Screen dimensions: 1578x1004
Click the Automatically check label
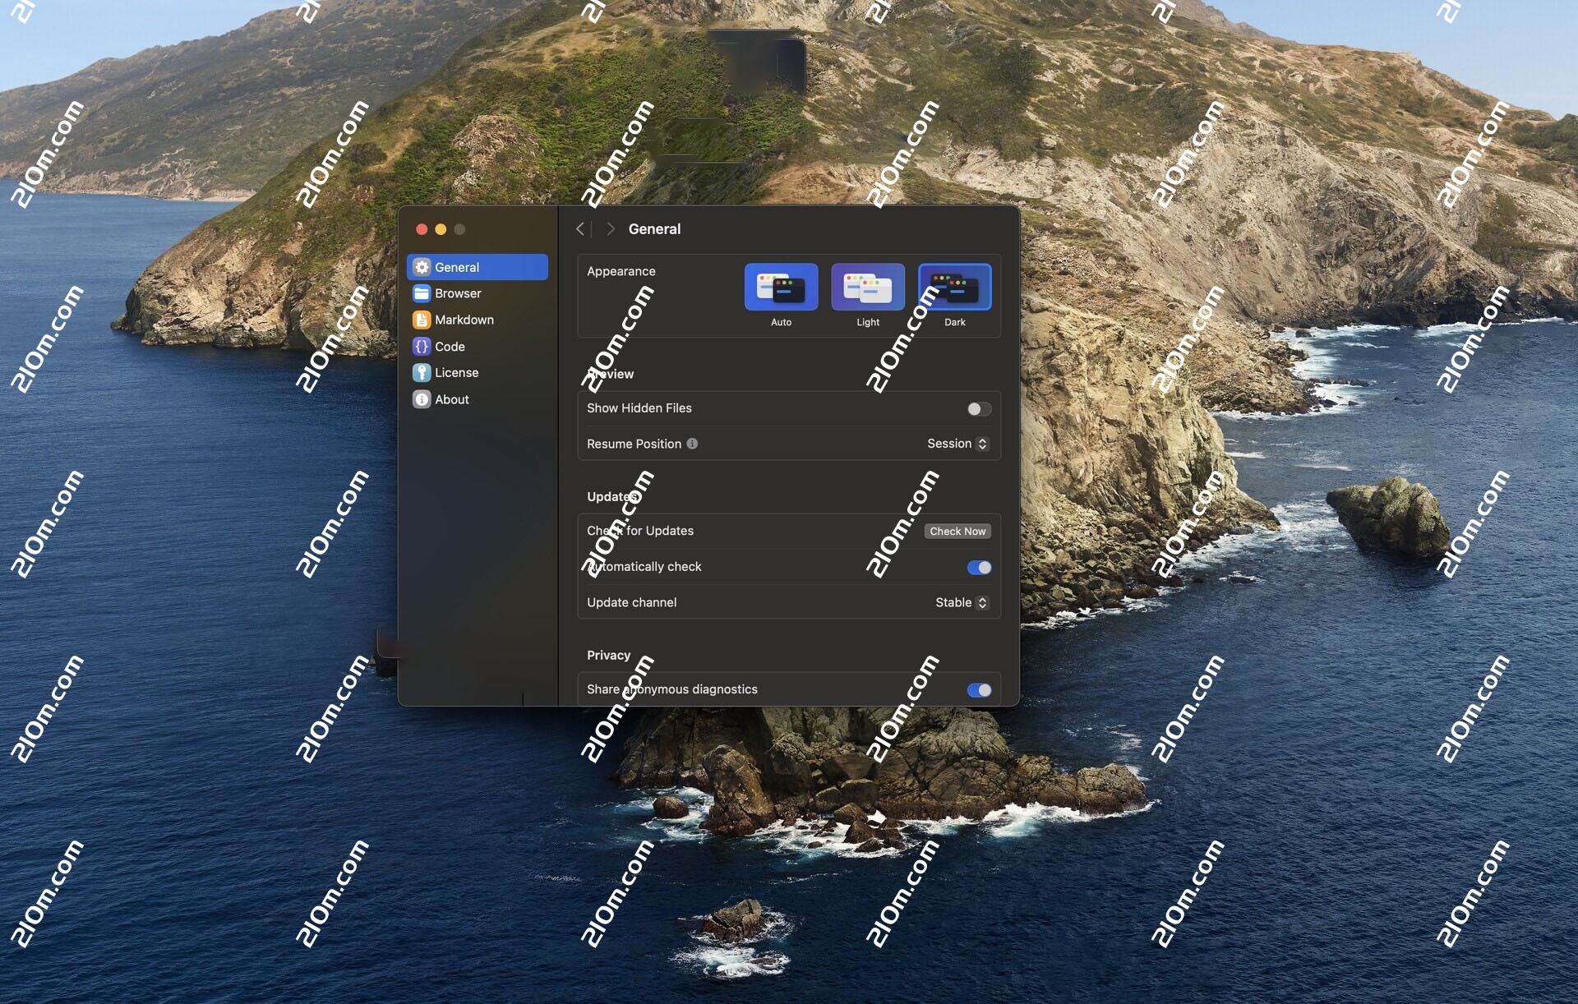[x=644, y=567]
